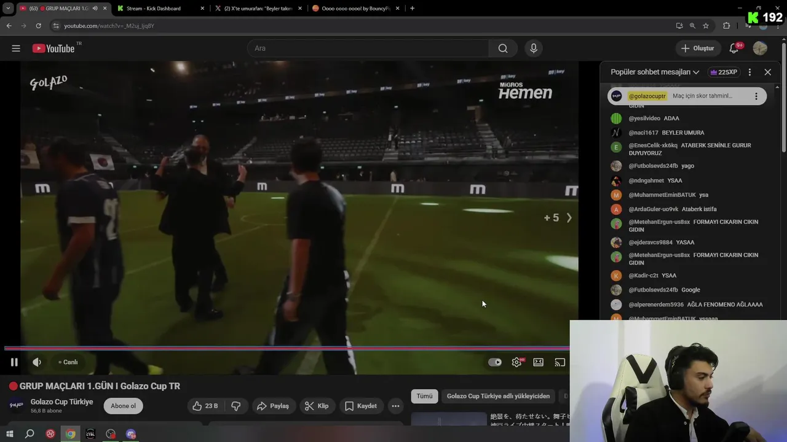Select the Golazo Cup Türkiye uploader filter chip
787x442 pixels.
(498, 396)
